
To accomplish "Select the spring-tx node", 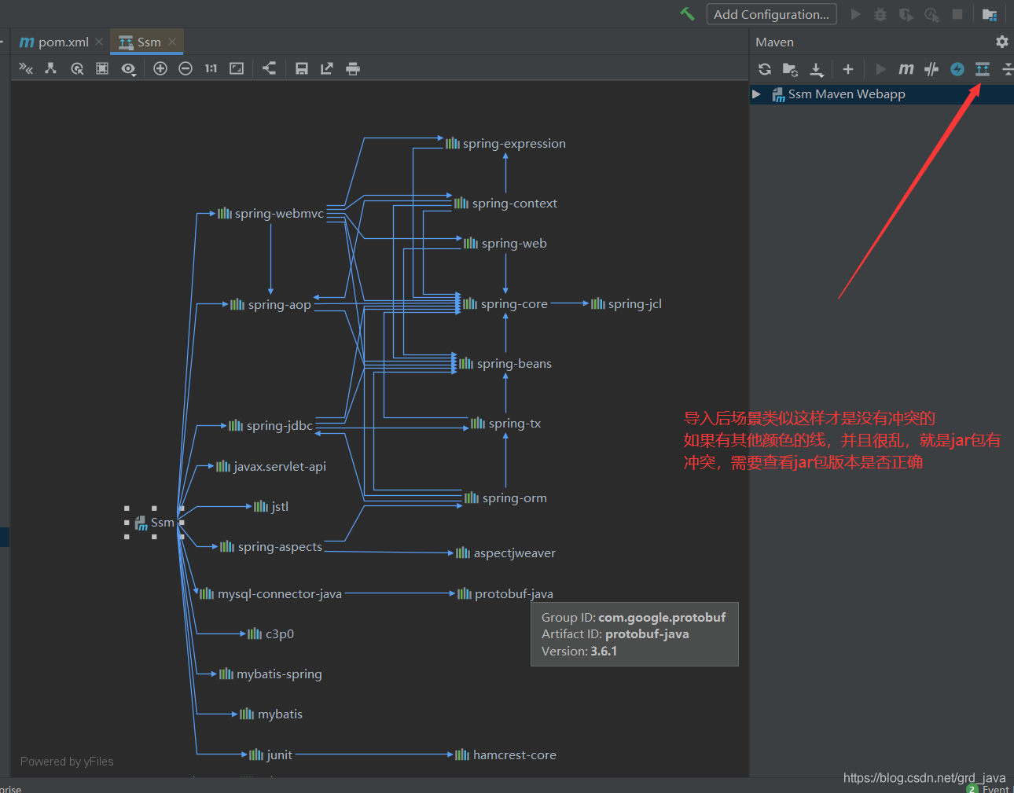I will [505, 423].
